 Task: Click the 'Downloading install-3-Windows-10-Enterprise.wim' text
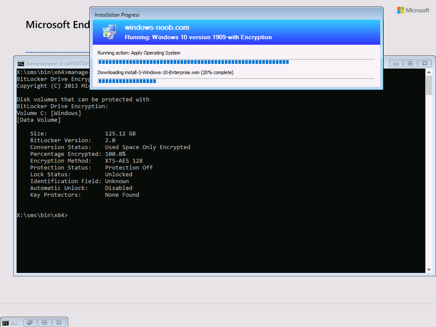coord(165,72)
